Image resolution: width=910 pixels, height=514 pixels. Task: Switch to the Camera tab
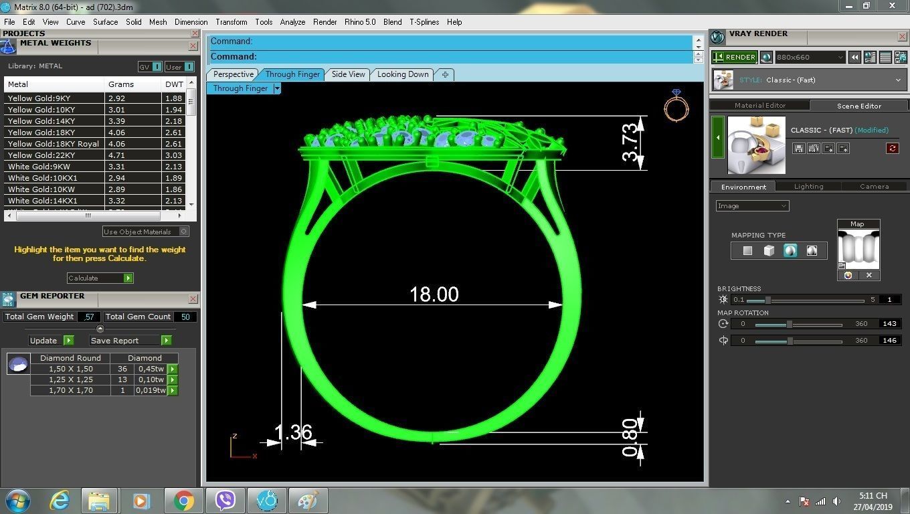874,187
